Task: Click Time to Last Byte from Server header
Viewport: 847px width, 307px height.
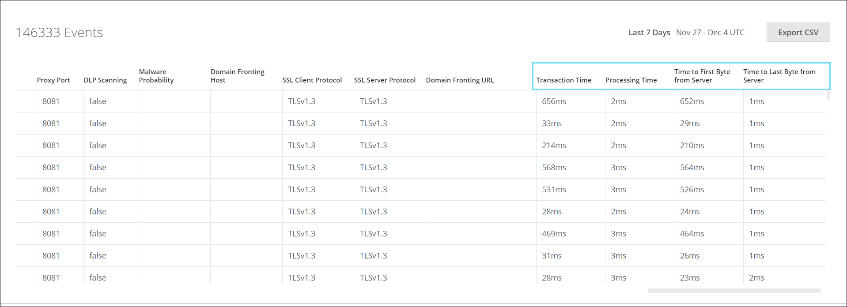Action: (x=779, y=76)
